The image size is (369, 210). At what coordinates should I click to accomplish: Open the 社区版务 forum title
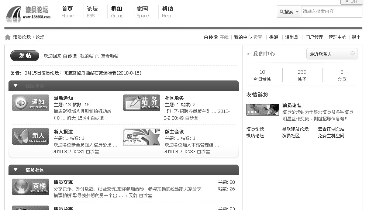coord(175,98)
